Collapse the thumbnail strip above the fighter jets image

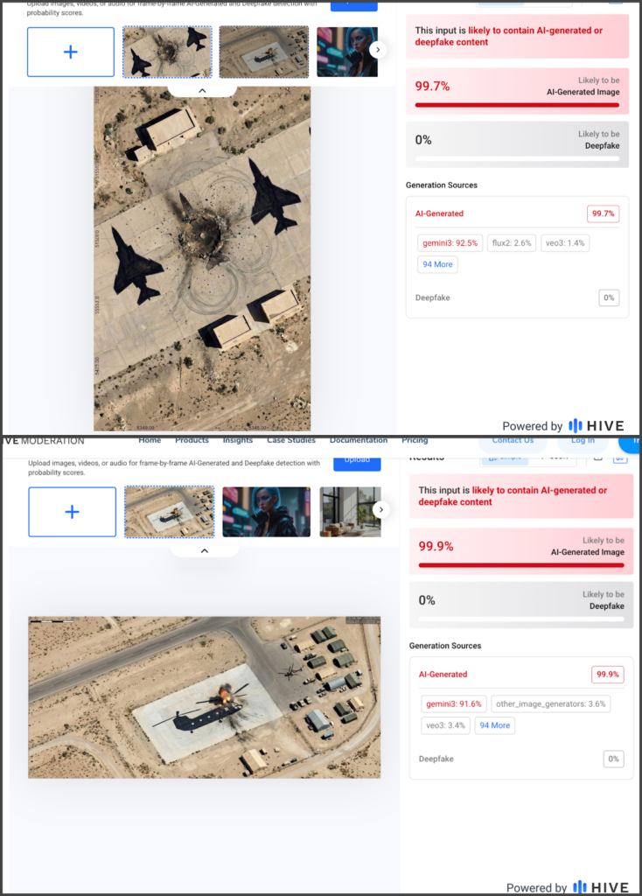click(x=202, y=90)
